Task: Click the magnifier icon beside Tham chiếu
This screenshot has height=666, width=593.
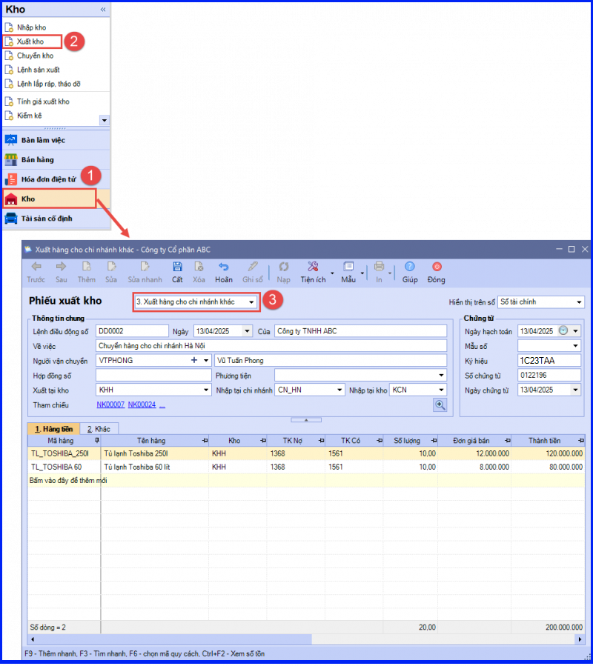Action: coord(440,404)
